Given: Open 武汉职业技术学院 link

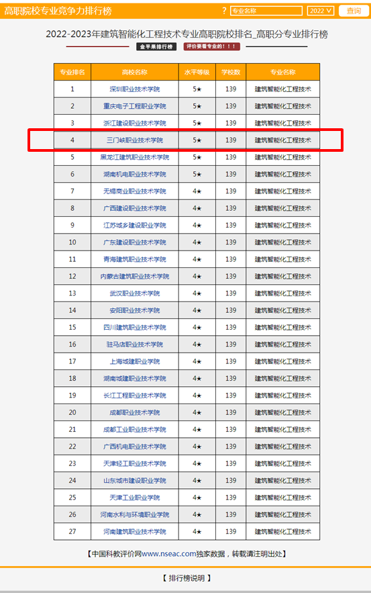Looking at the screenshot, I should [x=134, y=293].
